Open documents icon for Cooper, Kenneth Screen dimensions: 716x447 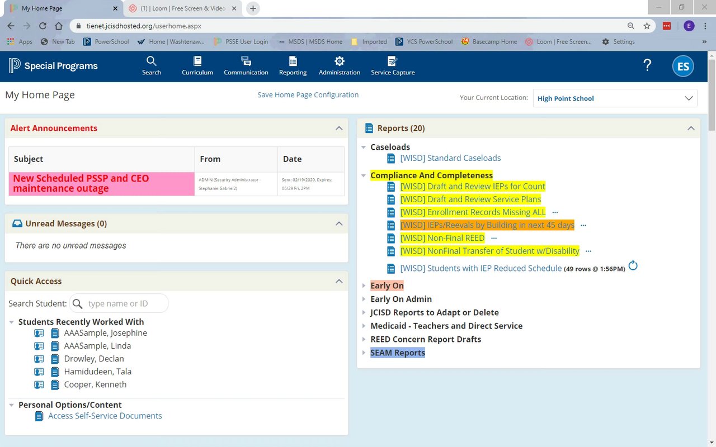(55, 384)
